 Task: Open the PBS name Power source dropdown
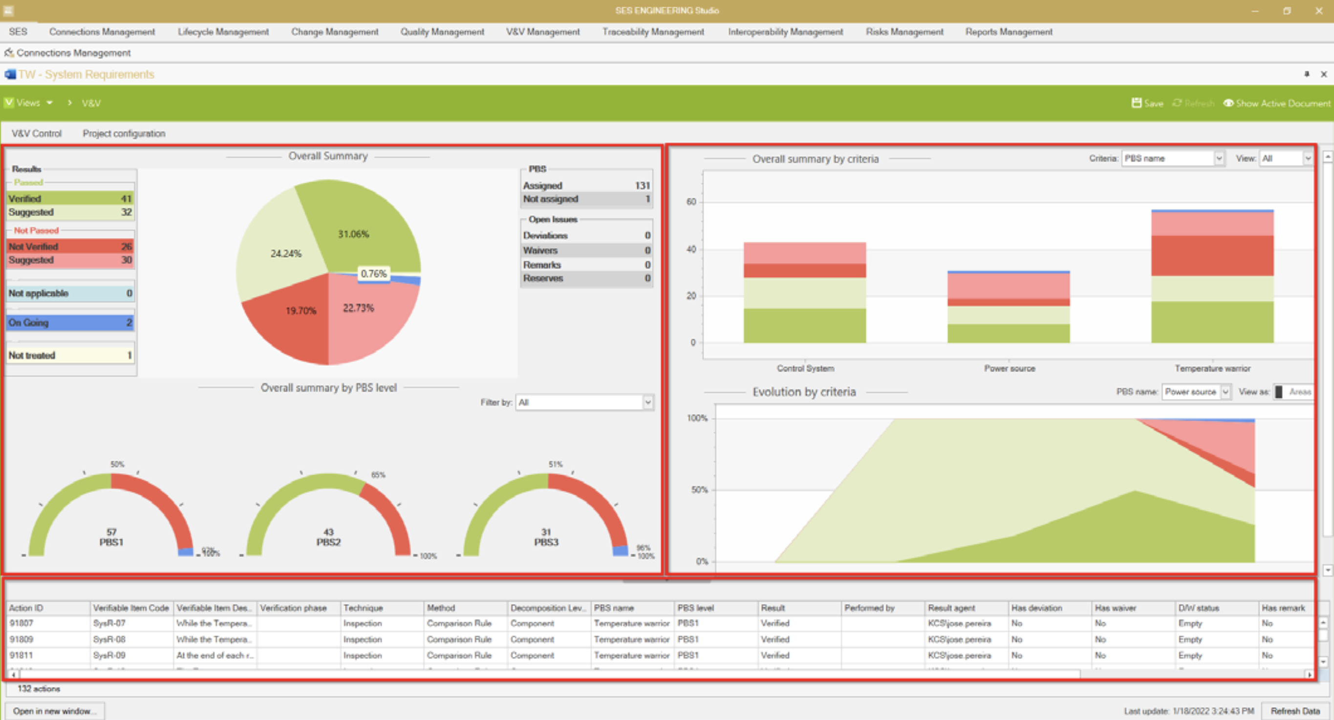point(1225,392)
